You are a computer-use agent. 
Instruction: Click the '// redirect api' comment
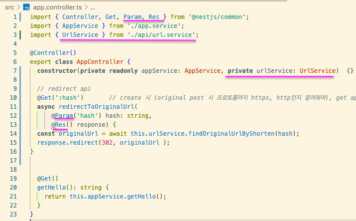(x=64, y=89)
